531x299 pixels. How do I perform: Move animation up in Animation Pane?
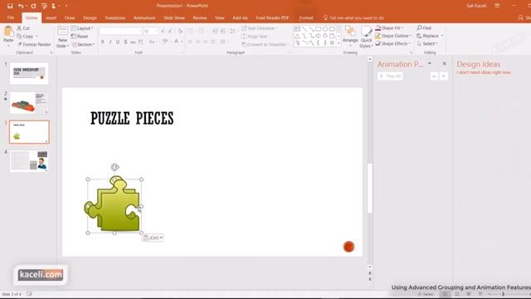point(434,76)
